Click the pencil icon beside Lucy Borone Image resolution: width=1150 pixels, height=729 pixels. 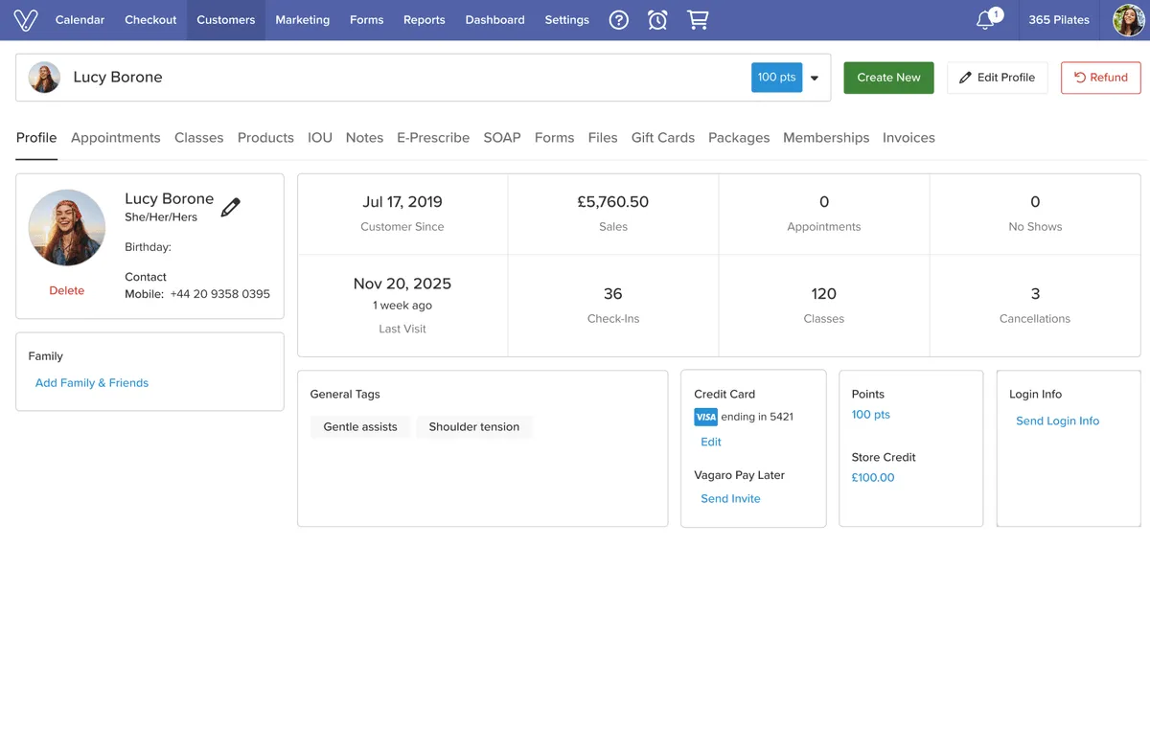(x=231, y=207)
